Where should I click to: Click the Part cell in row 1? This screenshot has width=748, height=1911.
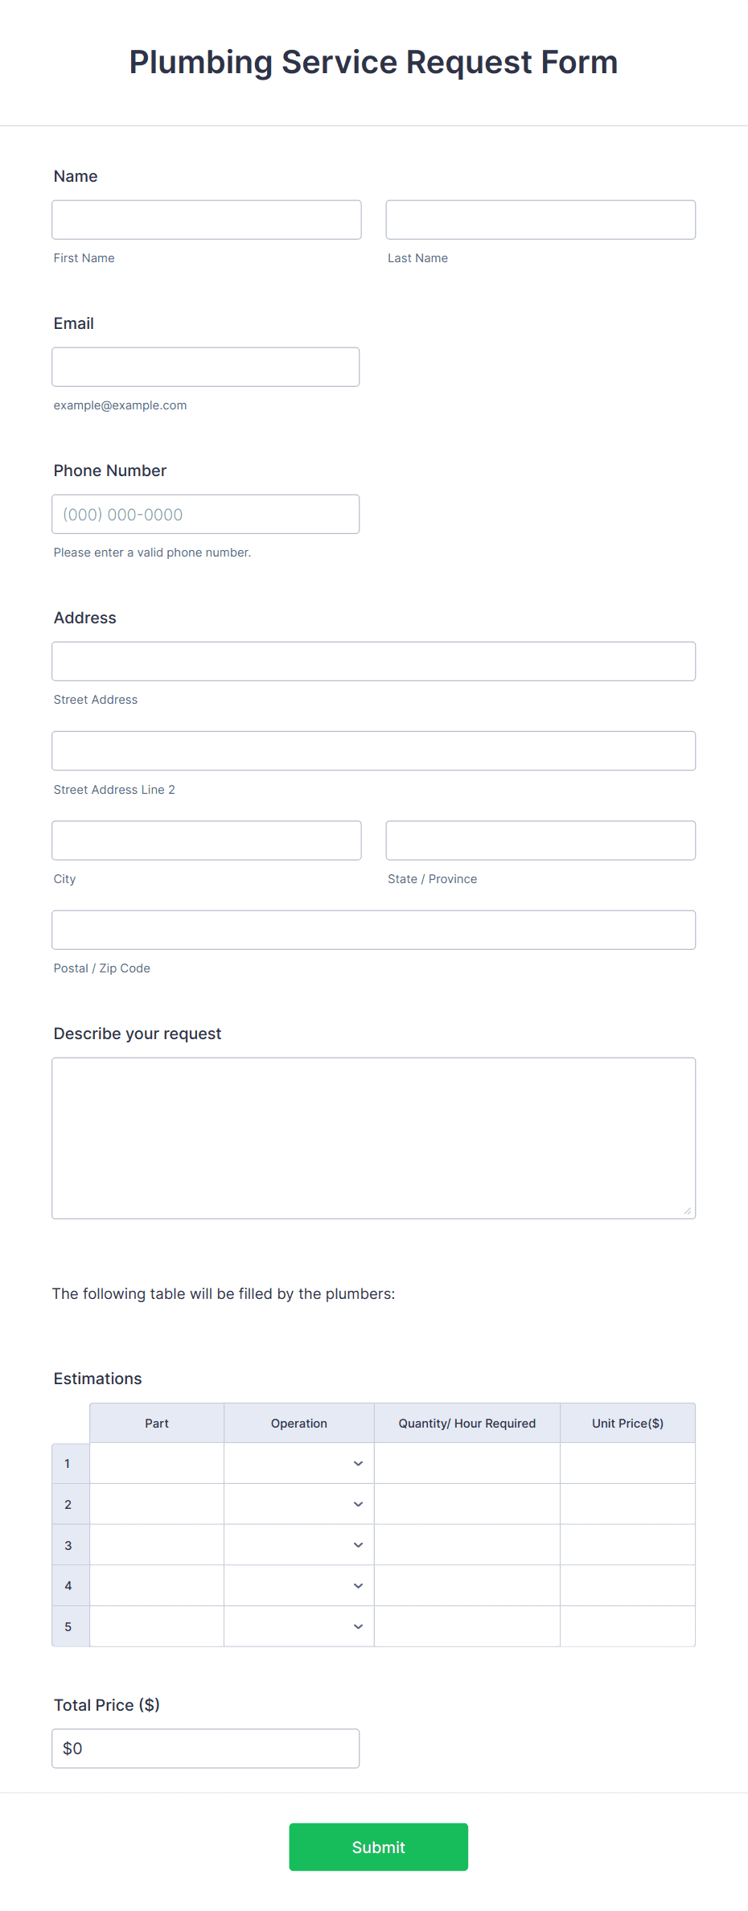156,1463
